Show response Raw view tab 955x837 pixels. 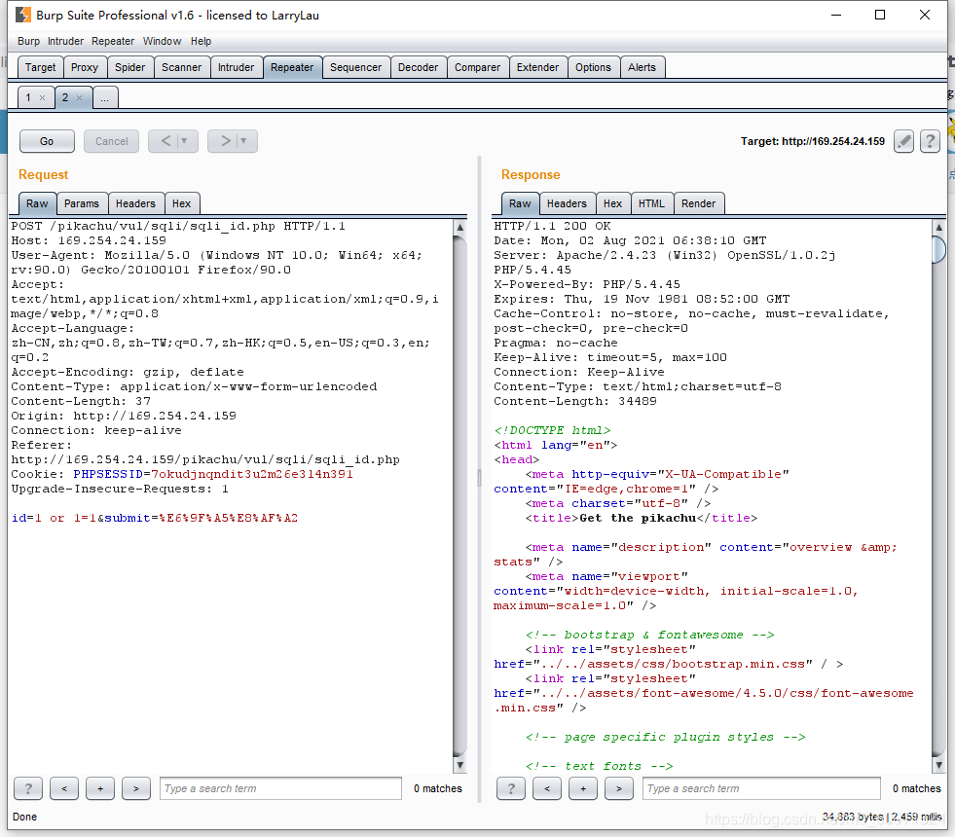tap(520, 204)
